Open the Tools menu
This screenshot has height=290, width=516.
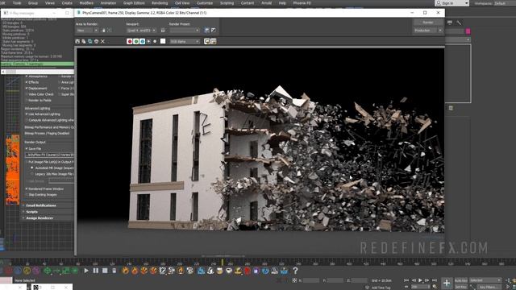coord(17,3)
